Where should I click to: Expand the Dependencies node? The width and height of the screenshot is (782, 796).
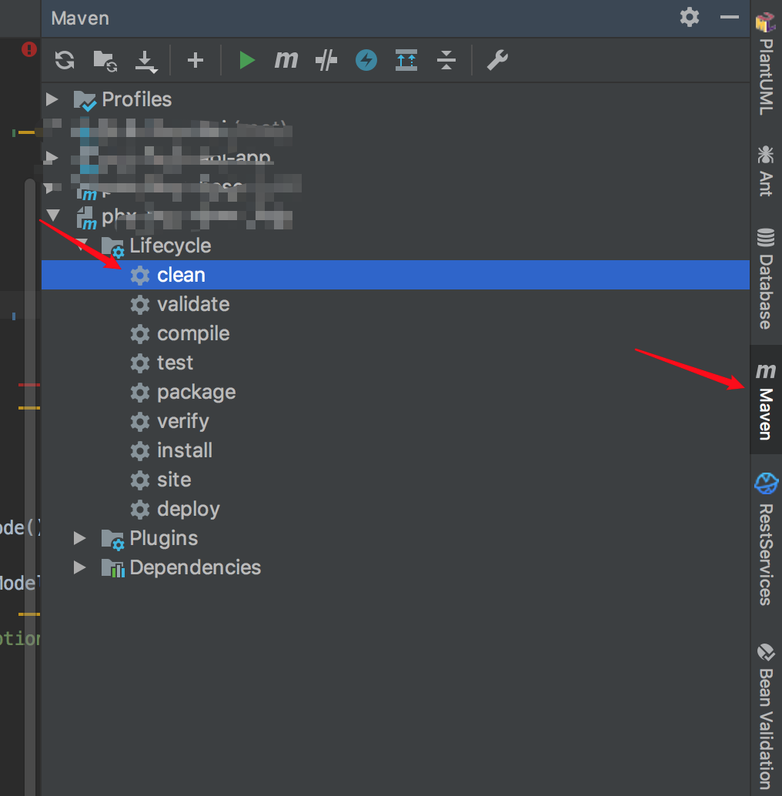coord(79,567)
